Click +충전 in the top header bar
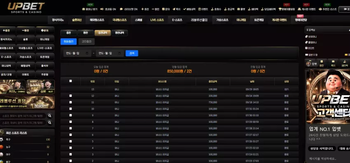 click(x=145, y=9)
